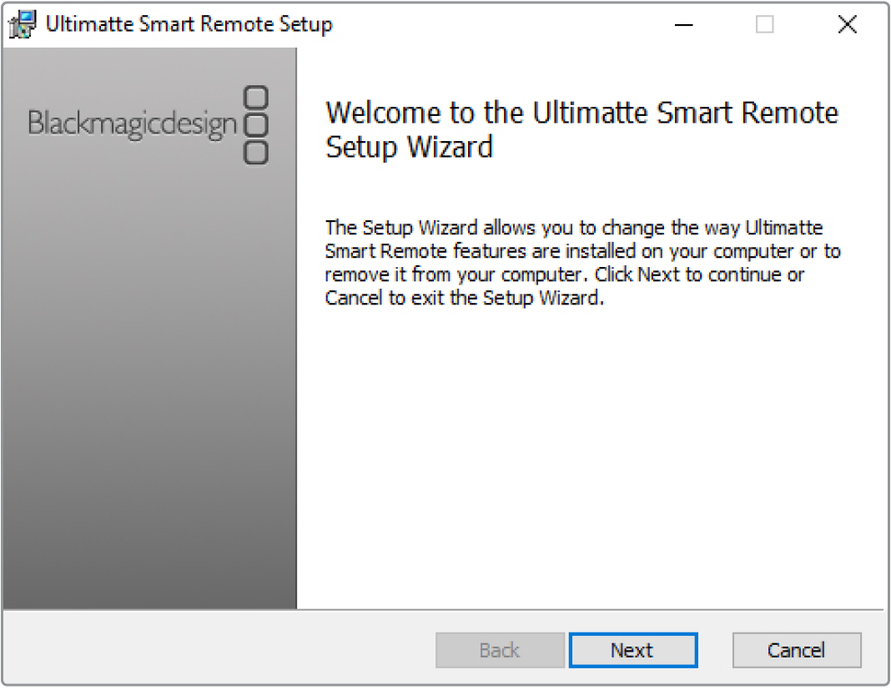The width and height of the screenshot is (891, 690).
Task: Minimize the Ultimatte Smart Remote Setup window
Action: pos(684,25)
